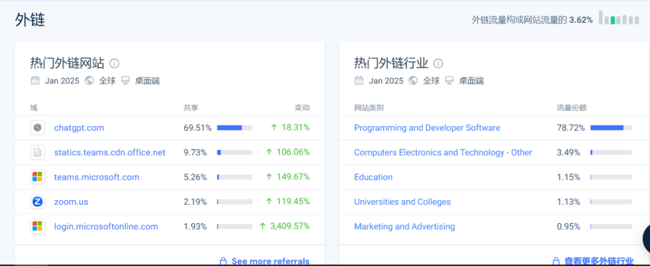This screenshot has width=650, height=266.
Task: Click the 1.15% traffic share value
Action: [x=568, y=177]
